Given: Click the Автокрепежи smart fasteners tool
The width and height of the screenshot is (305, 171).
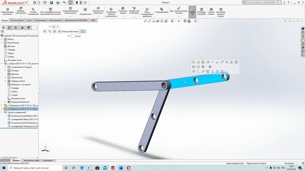Looking at the screenshot, I should pyautogui.click(x=85, y=11).
